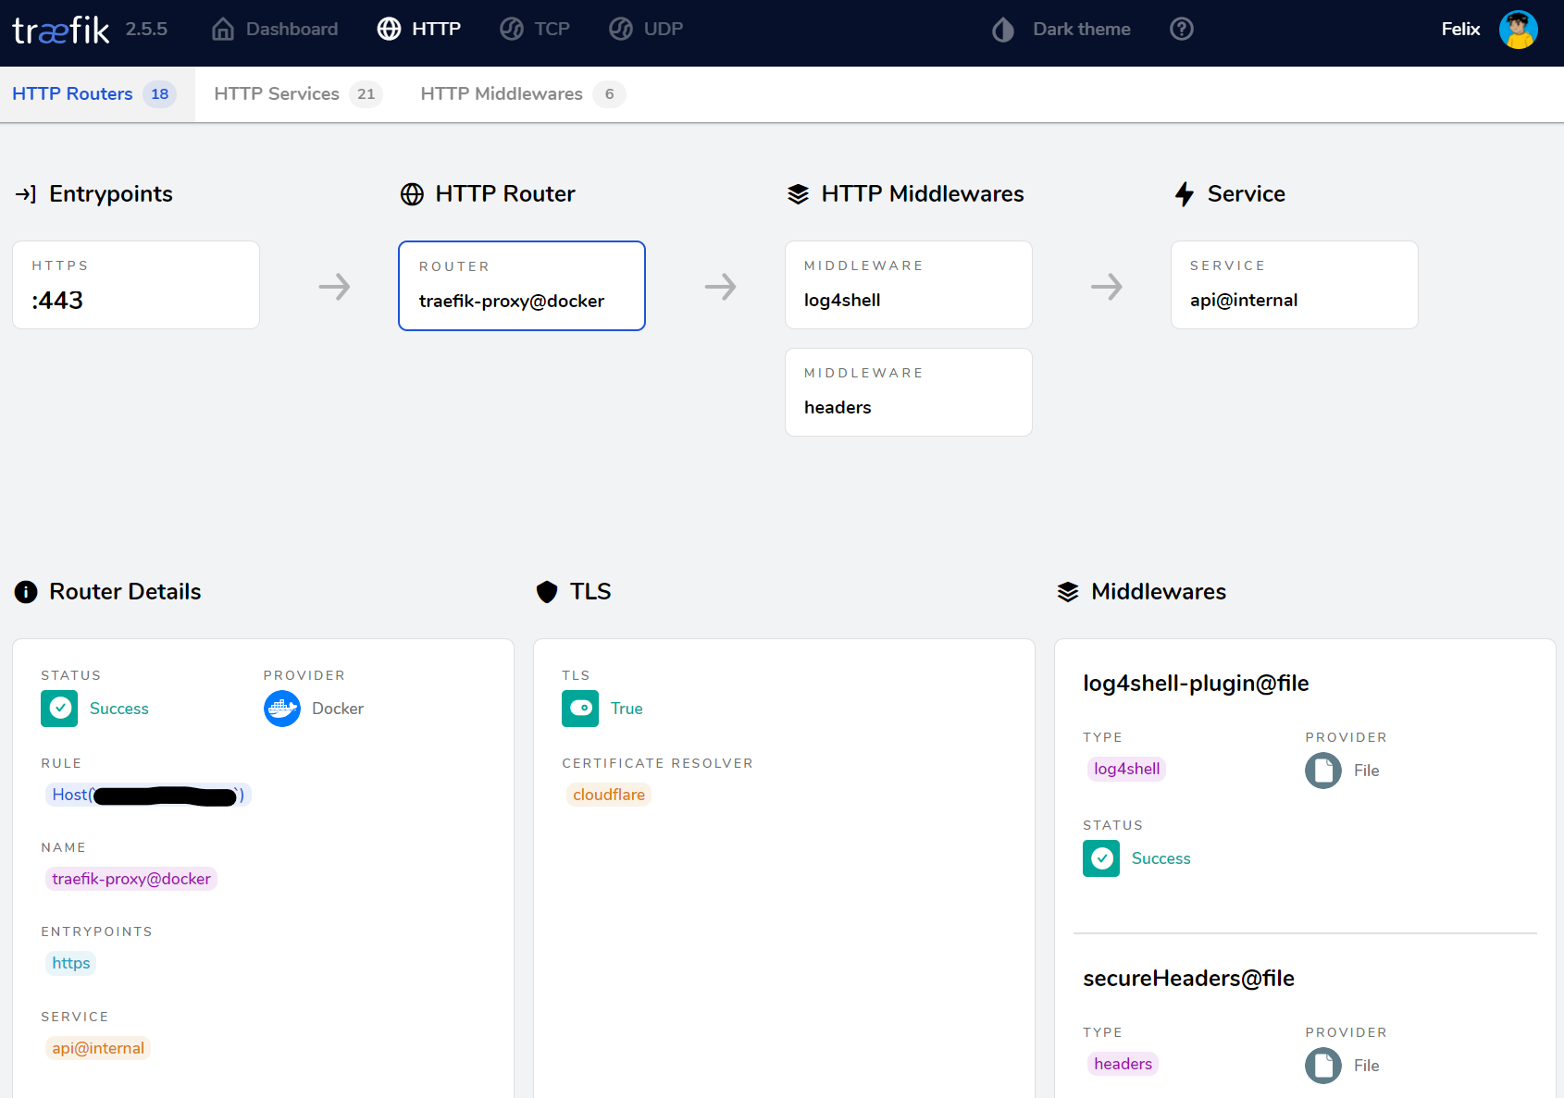Viewport: 1564px width, 1098px height.
Task: Click the Docker provider whale icon
Action: [x=282, y=709]
